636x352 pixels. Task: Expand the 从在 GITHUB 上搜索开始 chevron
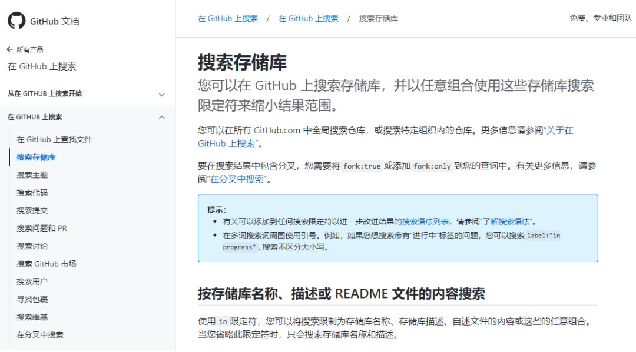click(162, 95)
